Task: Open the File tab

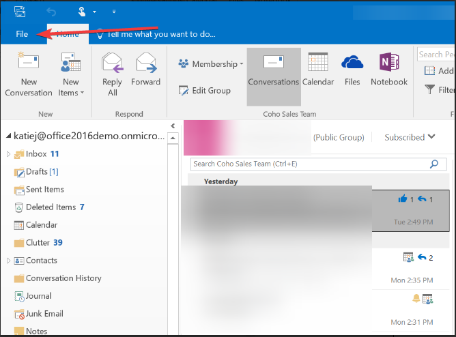Action: 22,34
